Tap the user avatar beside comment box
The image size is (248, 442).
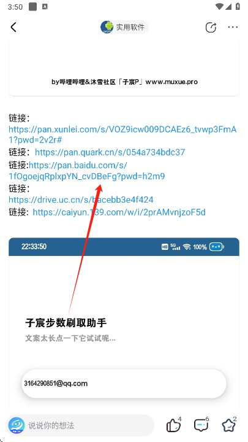point(17,425)
